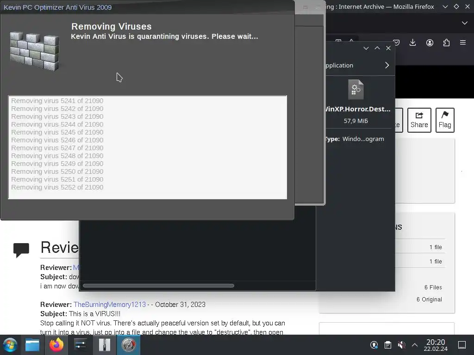Click Share button on archive page
The width and height of the screenshot is (474, 355).
click(419, 120)
